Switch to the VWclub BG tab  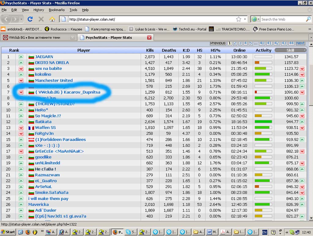click(37, 38)
